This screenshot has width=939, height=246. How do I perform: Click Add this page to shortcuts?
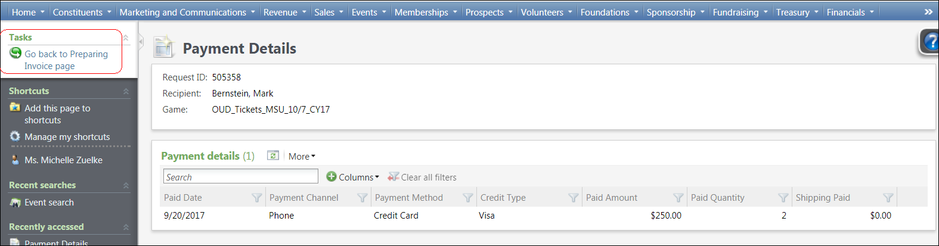(x=57, y=114)
